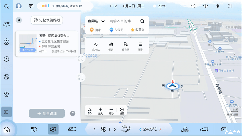Check the 4G signal icon
This screenshot has height=136, width=242.
pyautogui.click(x=230, y=6)
